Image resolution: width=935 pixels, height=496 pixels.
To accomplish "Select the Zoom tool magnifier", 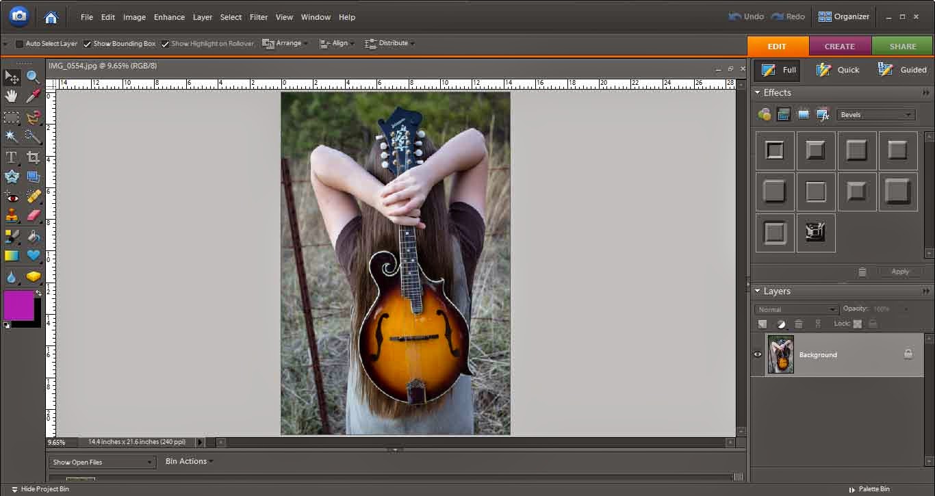I will tap(33, 77).
